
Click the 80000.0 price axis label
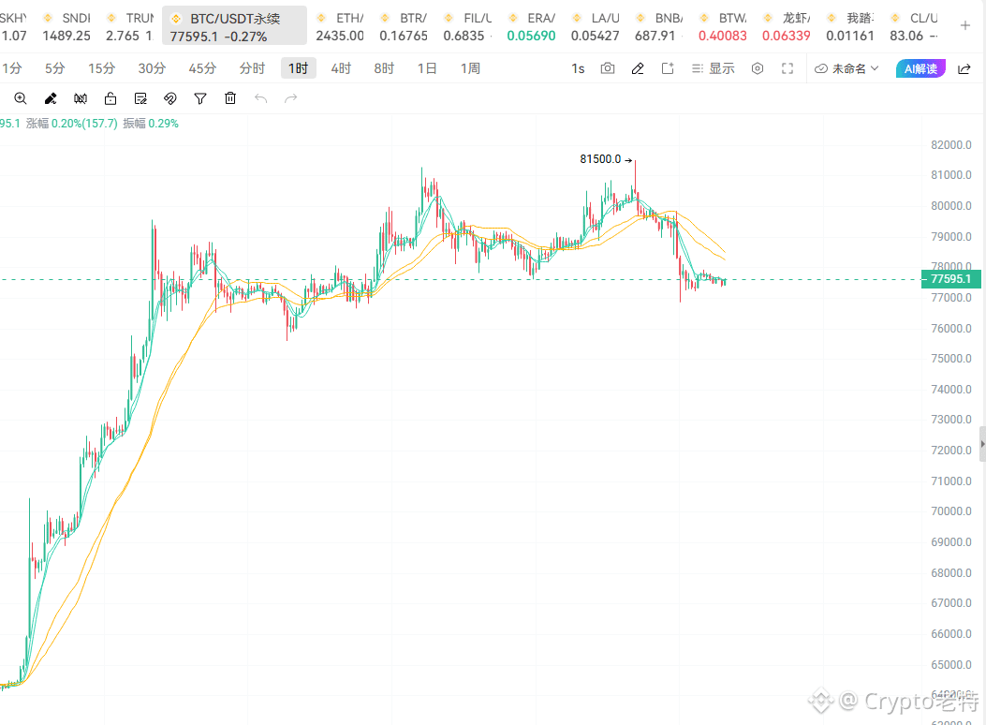[950, 206]
